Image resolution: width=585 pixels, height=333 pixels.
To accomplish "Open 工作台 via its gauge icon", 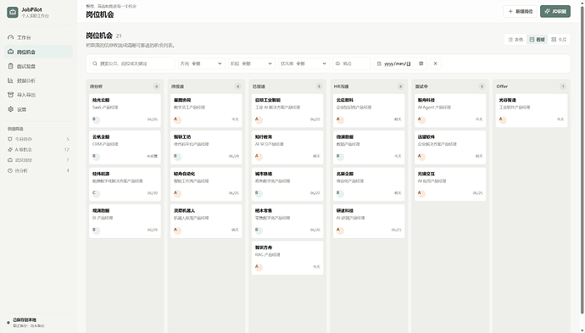I will point(10,37).
